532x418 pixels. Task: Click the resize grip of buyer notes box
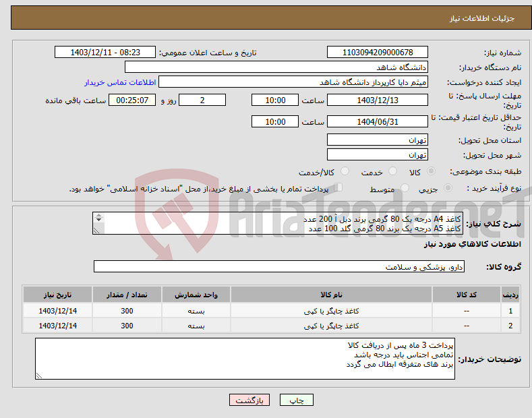point(39,376)
